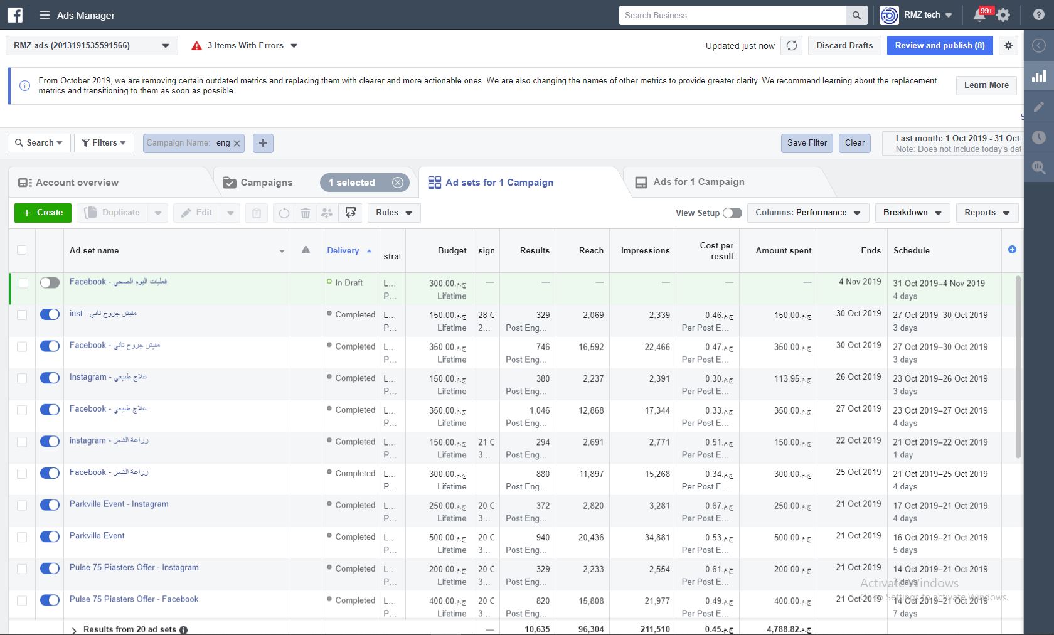Turn off the 'inst' ad set toggle

50,314
